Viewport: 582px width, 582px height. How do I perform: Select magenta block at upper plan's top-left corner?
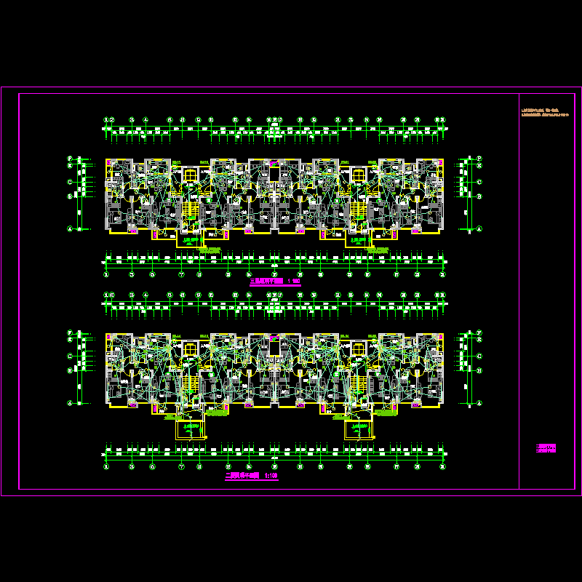(109, 162)
